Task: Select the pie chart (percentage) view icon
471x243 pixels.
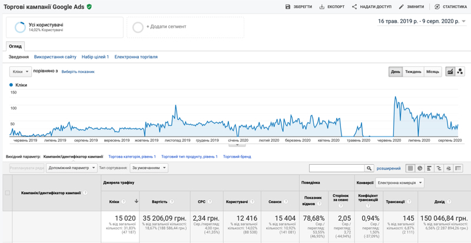Action: coord(420,168)
